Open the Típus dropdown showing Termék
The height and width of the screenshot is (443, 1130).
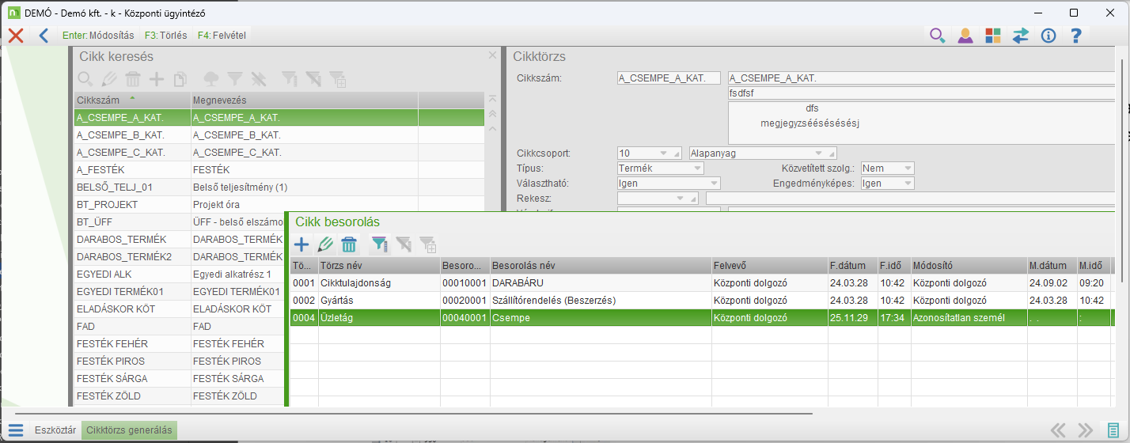pyautogui.click(x=660, y=168)
